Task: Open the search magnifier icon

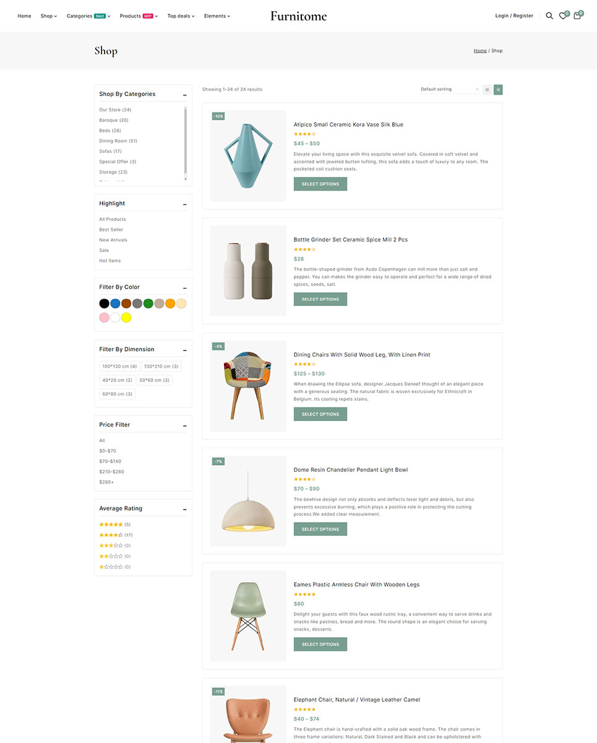Action: [549, 16]
